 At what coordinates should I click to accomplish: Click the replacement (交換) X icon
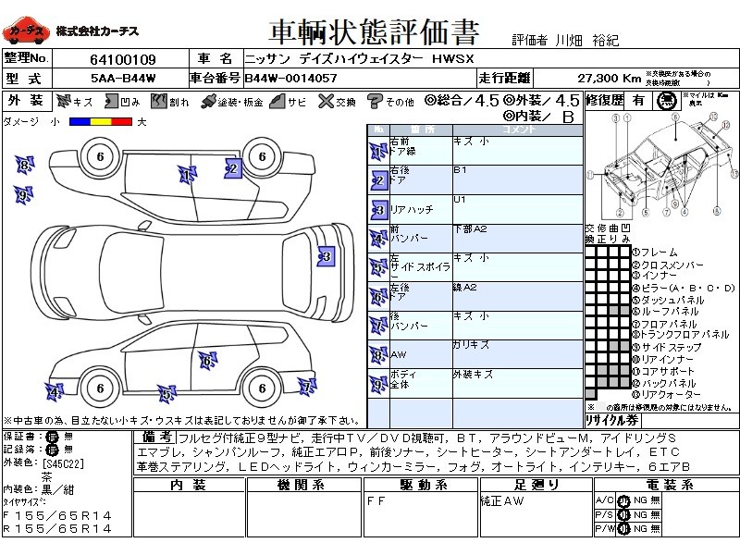pos(325,102)
